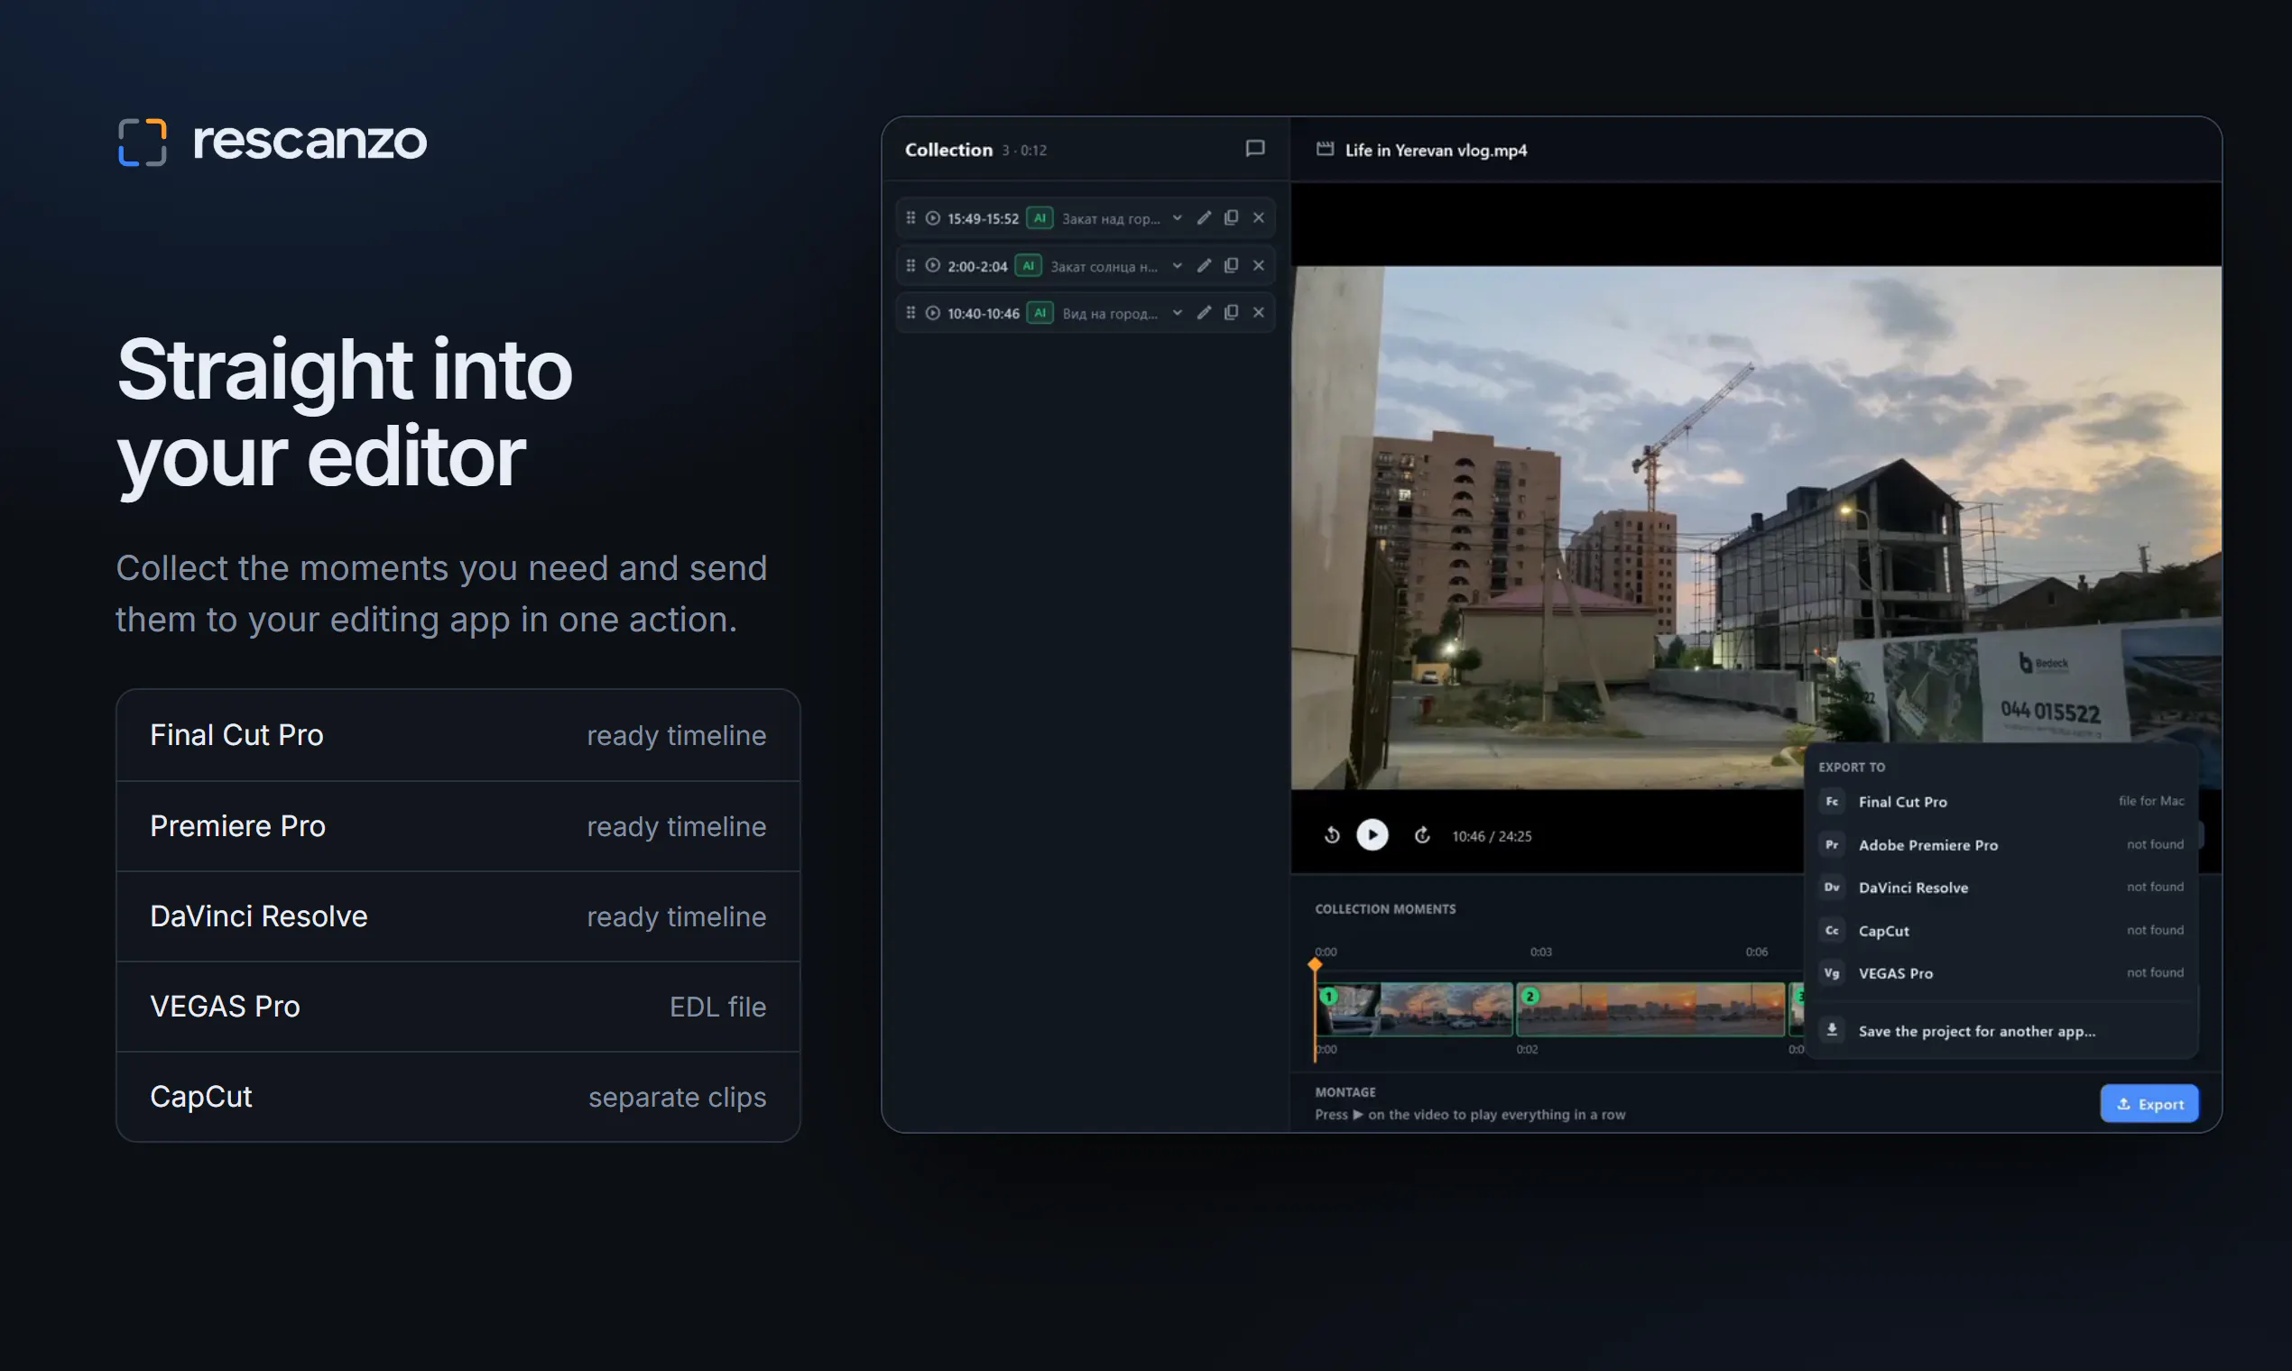Choose DaVinci Resolve in Export To menu
Screen dimensions: 2292x1371
click(2001, 887)
